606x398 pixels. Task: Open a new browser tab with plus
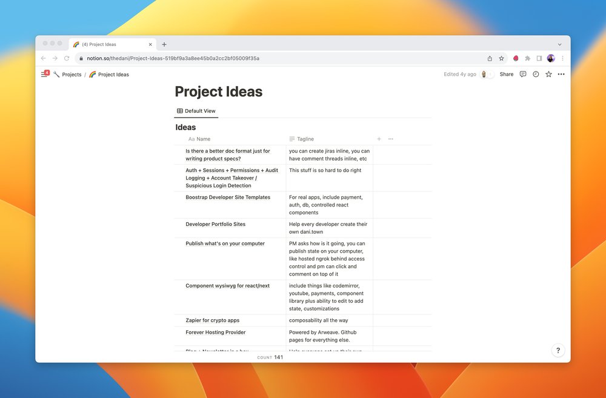pyautogui.click(x=164, y=44)
